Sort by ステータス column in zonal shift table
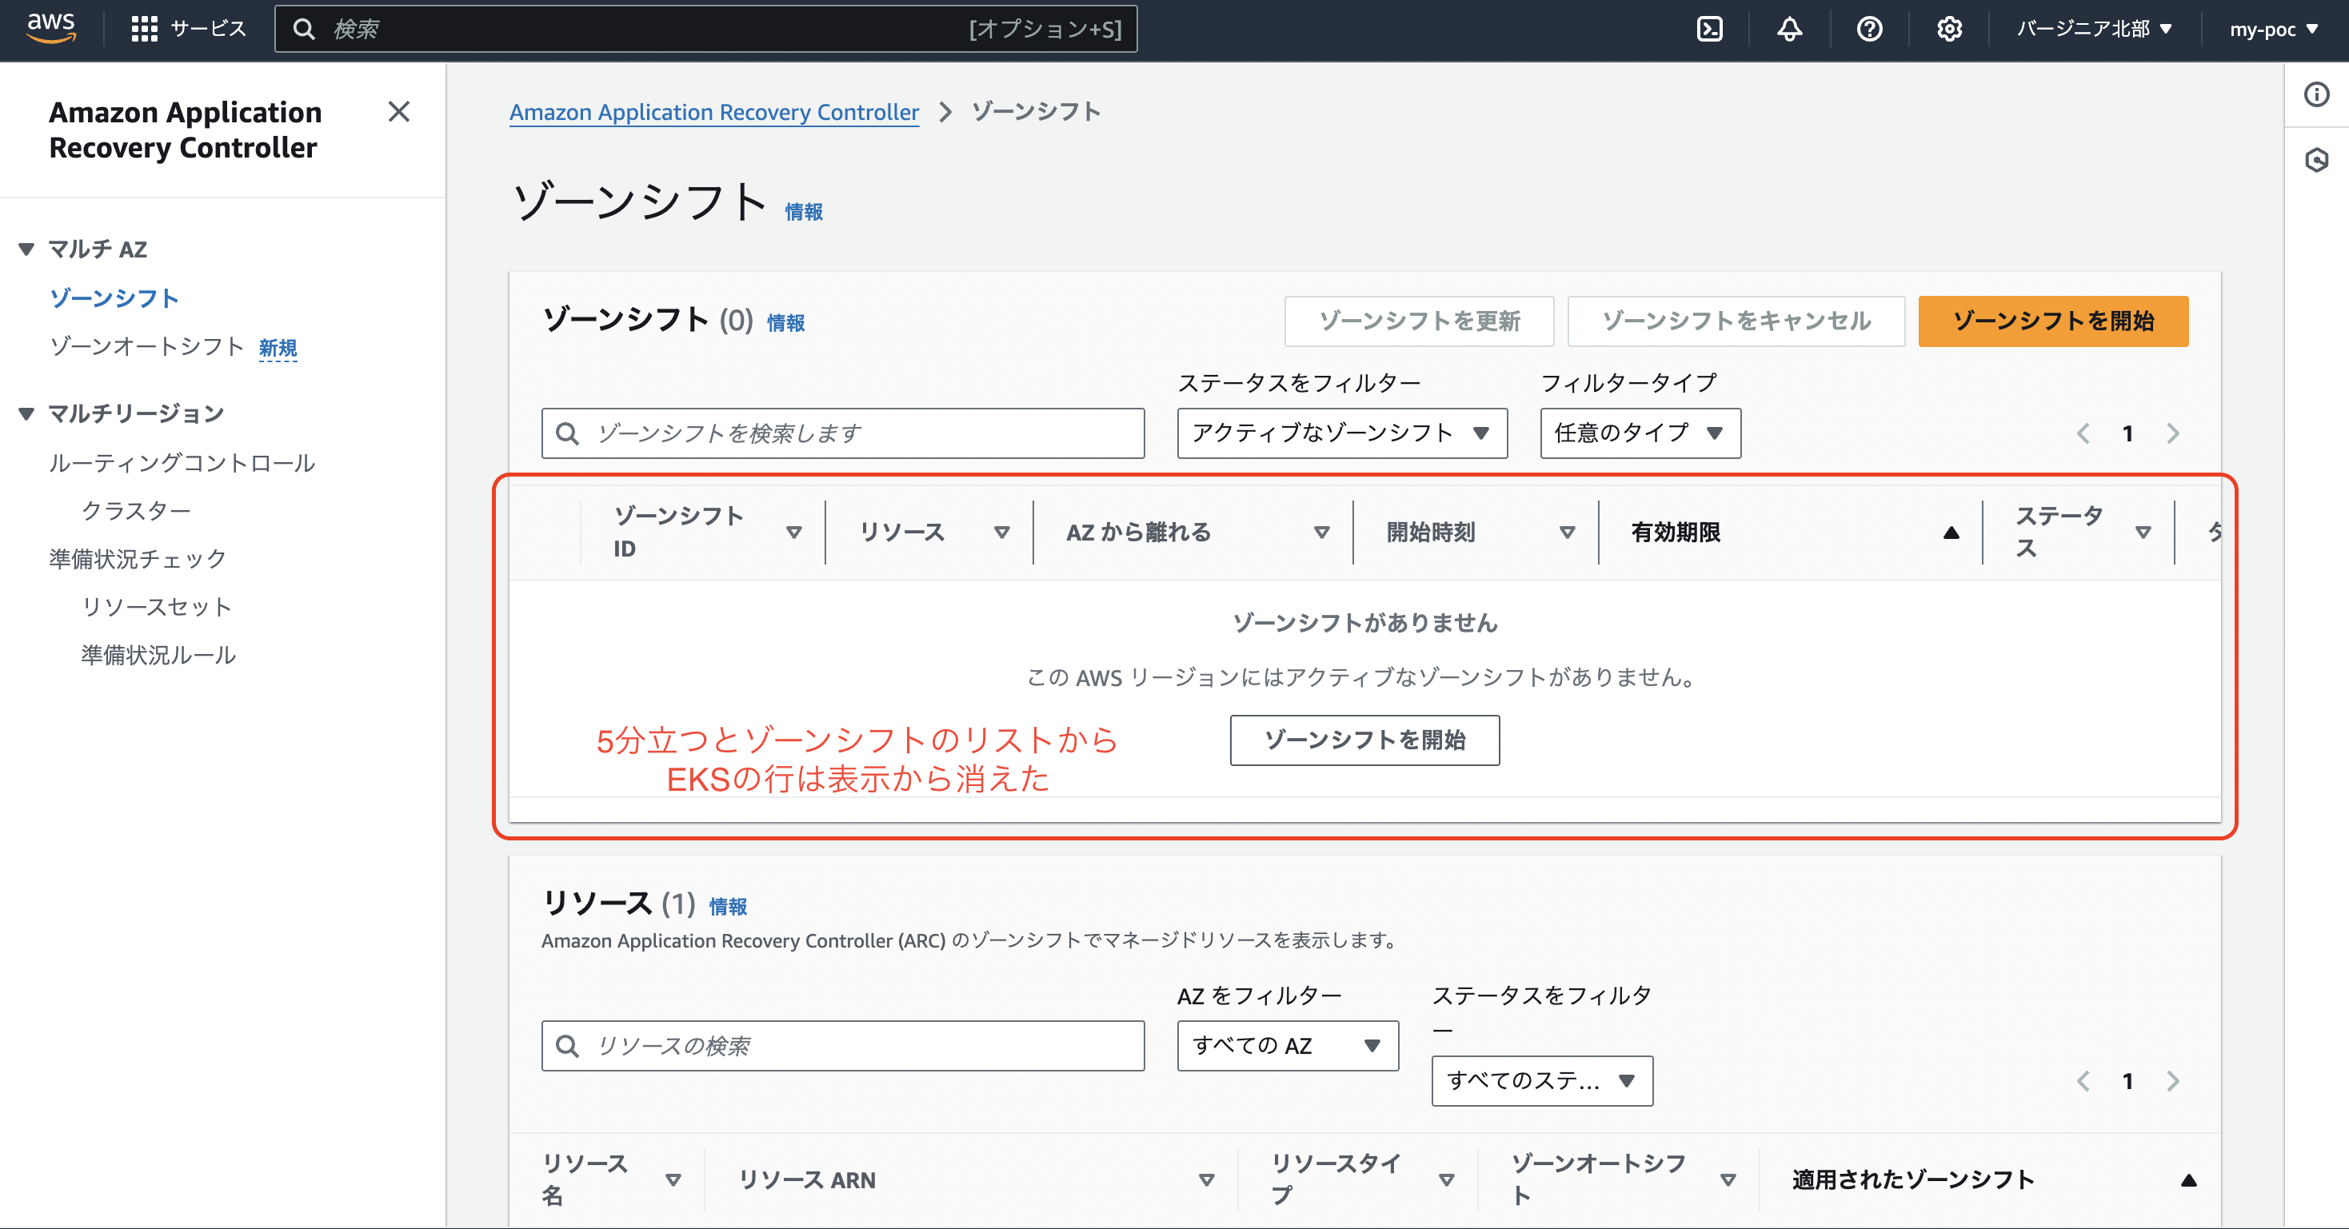 click(x=2143, y=533)
